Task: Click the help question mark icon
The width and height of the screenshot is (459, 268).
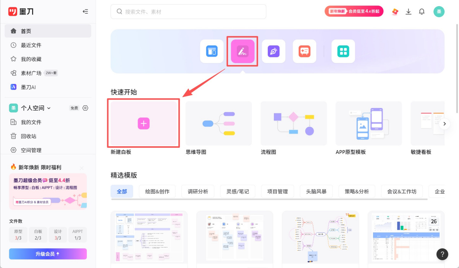Action: click(442, 254)
